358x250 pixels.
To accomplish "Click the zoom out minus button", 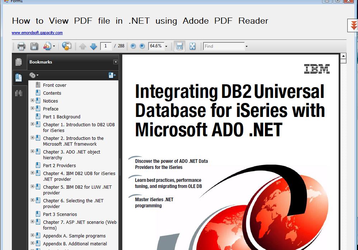I will click(133, 46).
